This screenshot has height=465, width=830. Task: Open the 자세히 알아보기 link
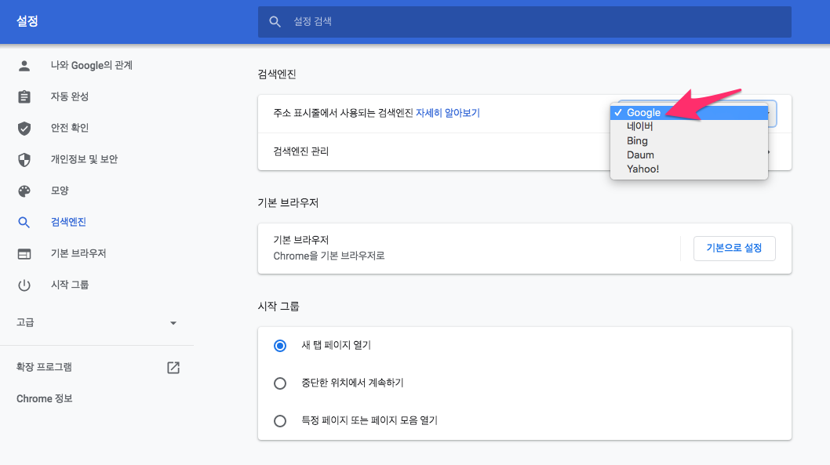[x=448, y=113]
